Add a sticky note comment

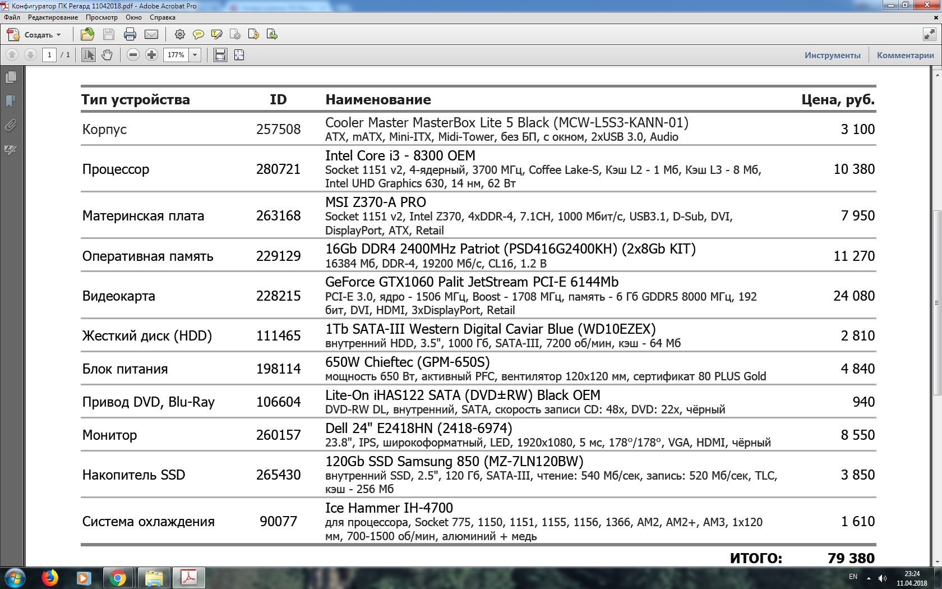198,35
